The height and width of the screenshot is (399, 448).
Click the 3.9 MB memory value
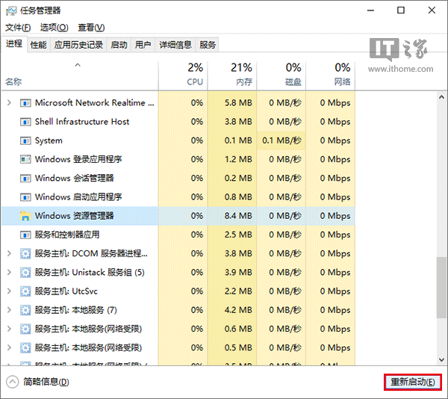238,273
